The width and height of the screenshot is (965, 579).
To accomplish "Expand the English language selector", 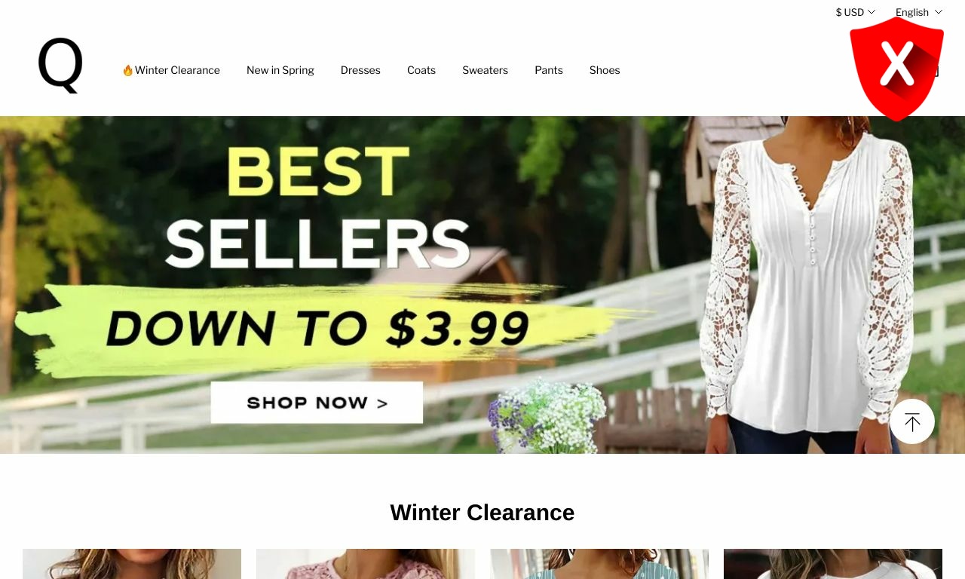I will 919,12.
